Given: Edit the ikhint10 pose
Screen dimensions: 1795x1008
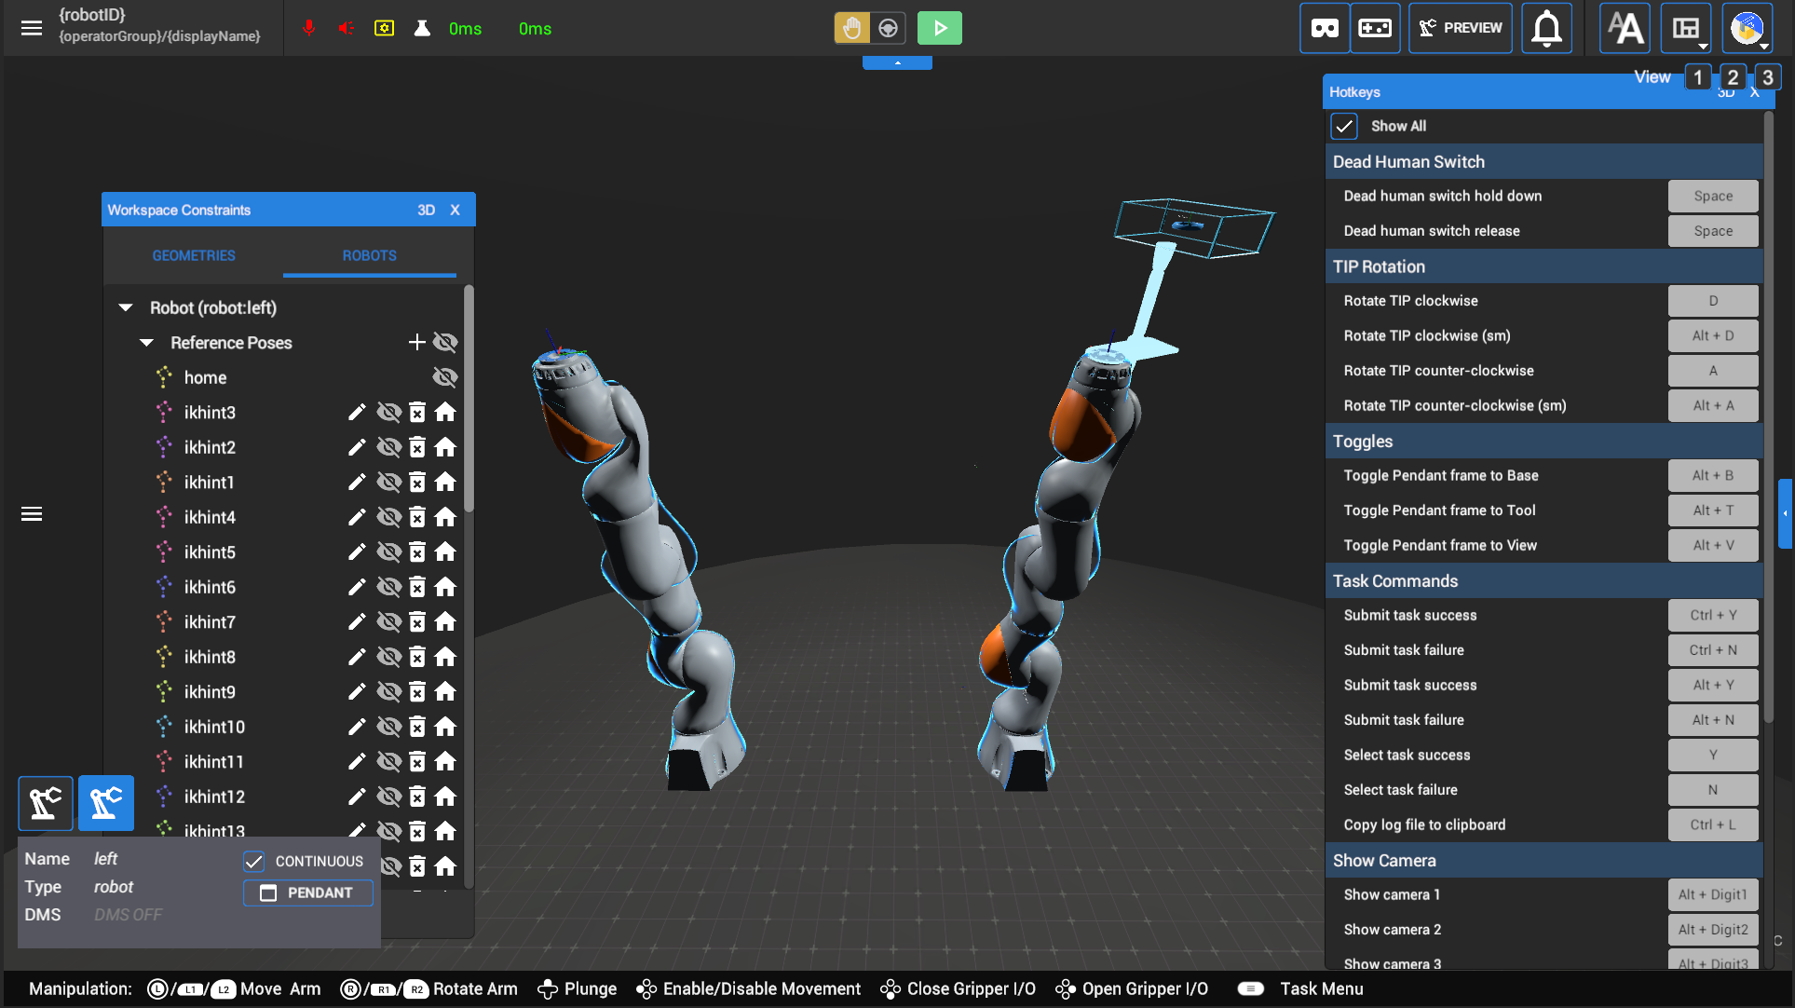Looking at the screenshot, I should (x=357, y=727).
